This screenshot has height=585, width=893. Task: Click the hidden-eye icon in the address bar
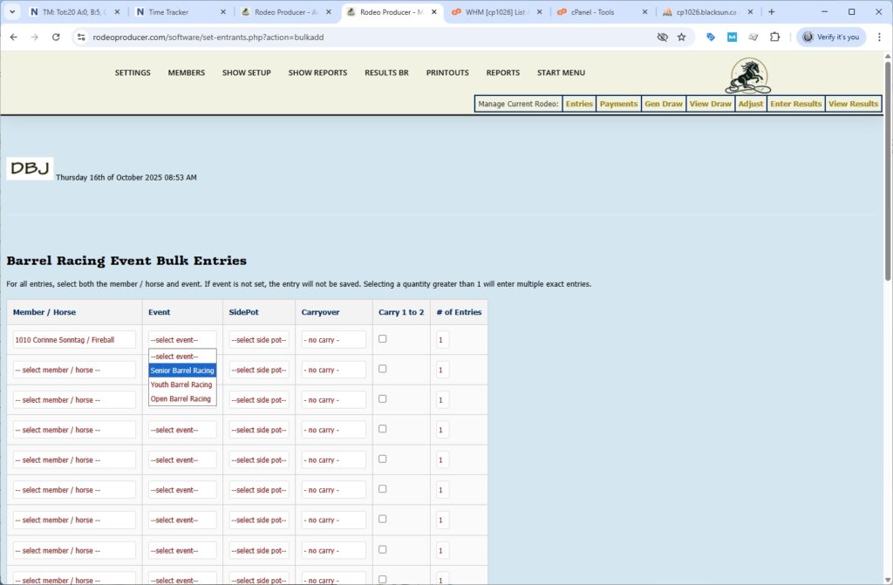662,37
